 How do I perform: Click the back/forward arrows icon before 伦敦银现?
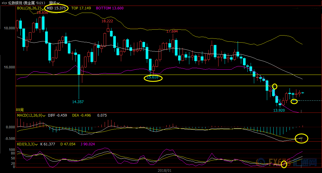click(x=4, y=3)
